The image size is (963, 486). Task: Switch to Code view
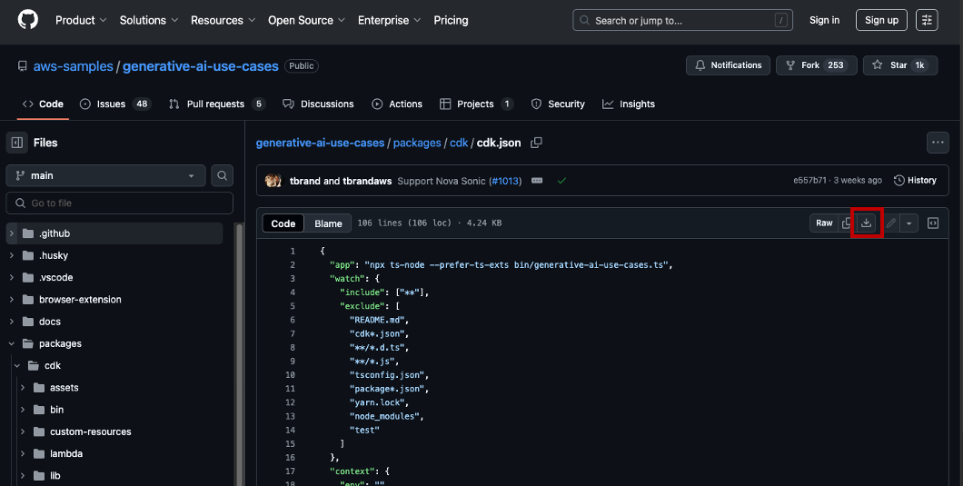click(283, 223)
